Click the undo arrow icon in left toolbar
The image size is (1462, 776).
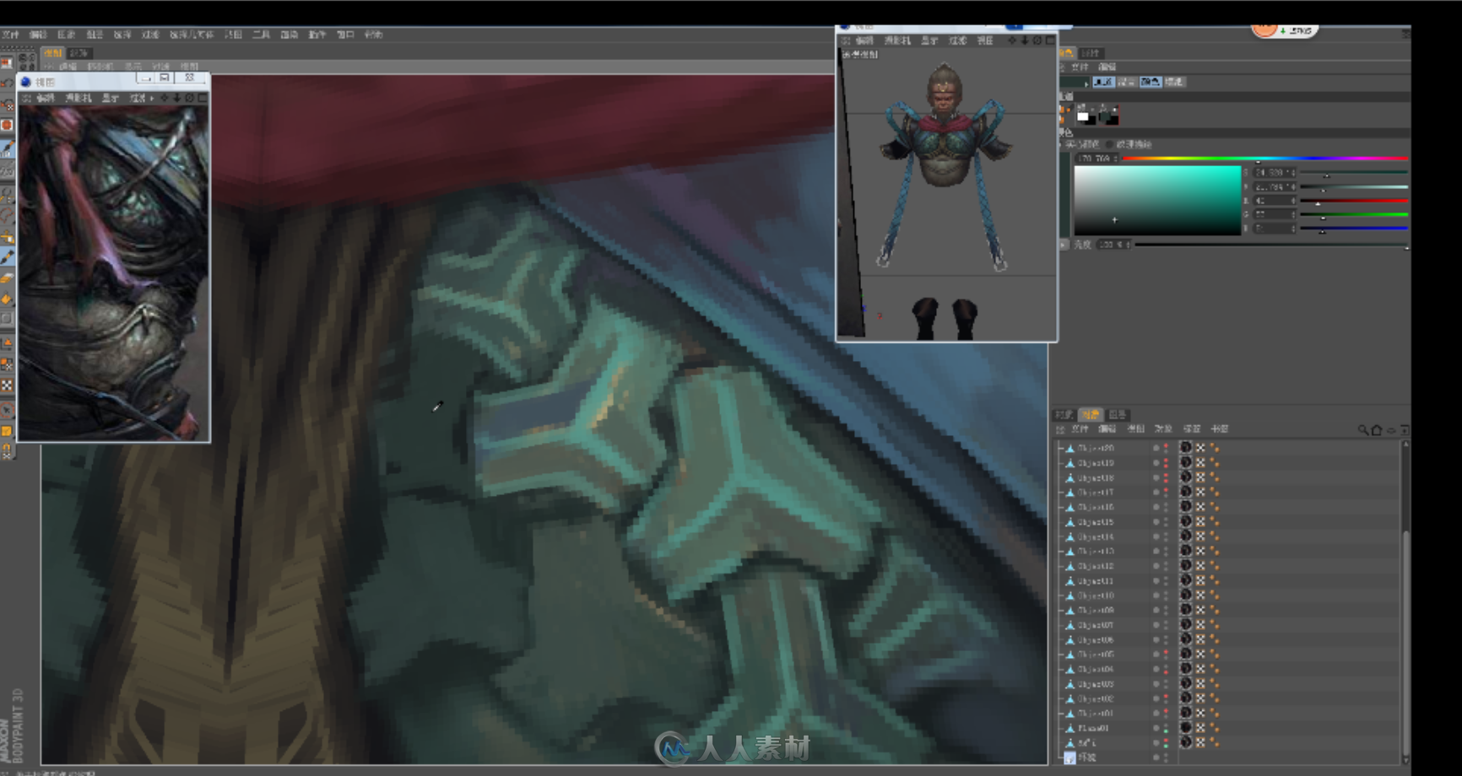(8, 83)
